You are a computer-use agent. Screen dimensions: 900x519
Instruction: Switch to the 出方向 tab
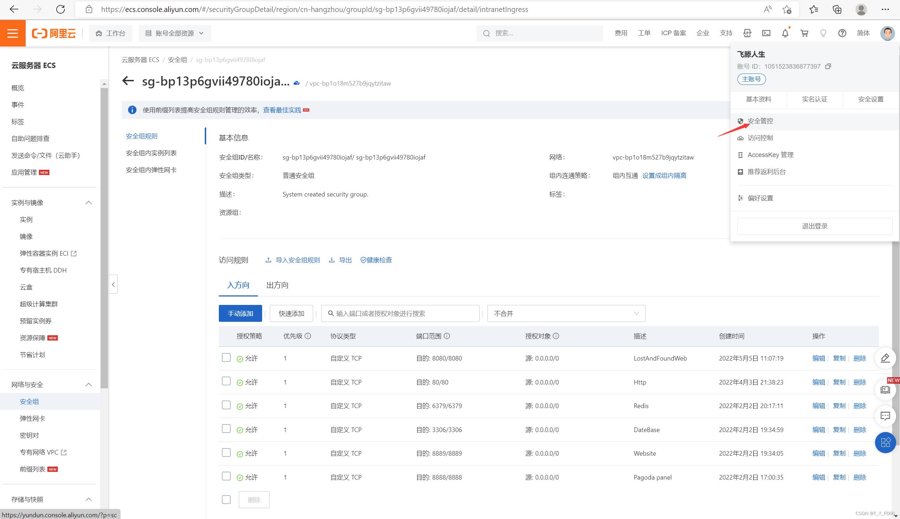(278, 285)
